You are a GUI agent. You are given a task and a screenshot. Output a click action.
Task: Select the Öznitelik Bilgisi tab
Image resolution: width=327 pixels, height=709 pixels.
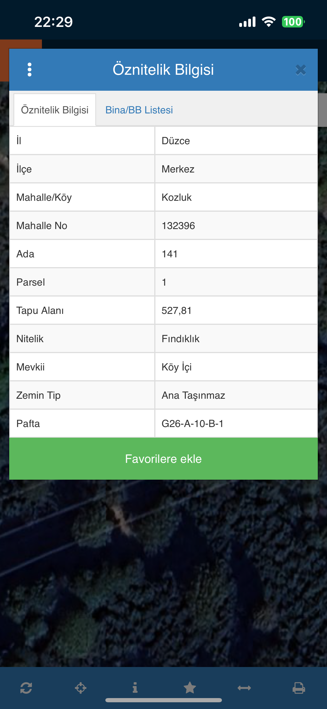55,110
